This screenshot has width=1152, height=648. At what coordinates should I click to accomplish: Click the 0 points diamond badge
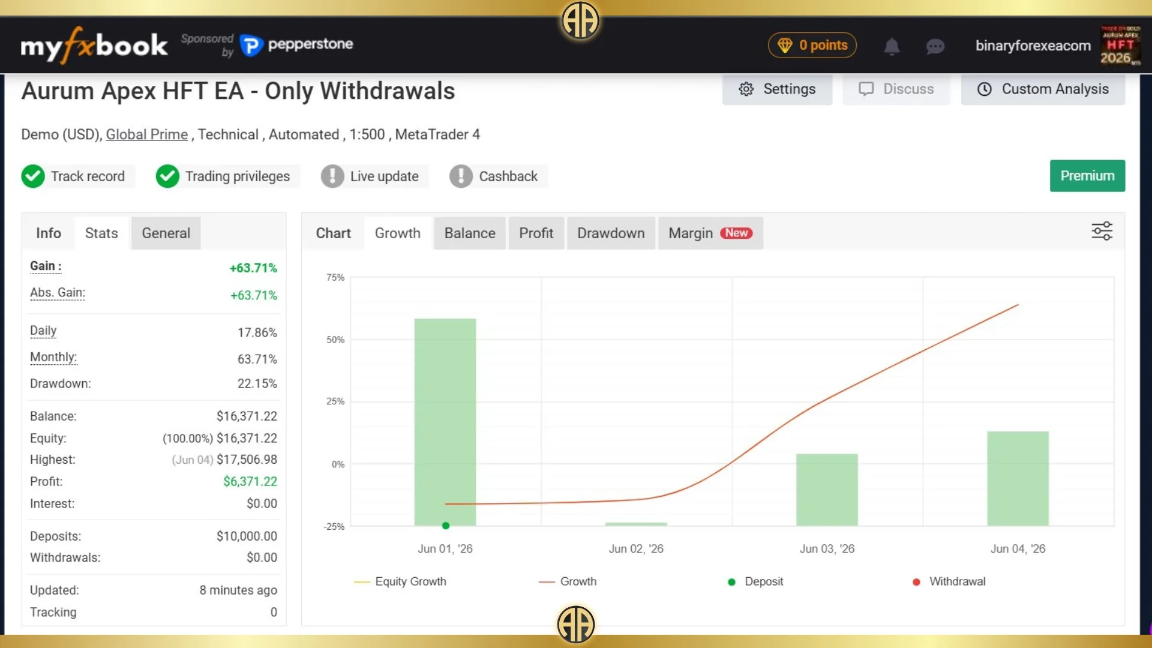(x=812, y=45)
